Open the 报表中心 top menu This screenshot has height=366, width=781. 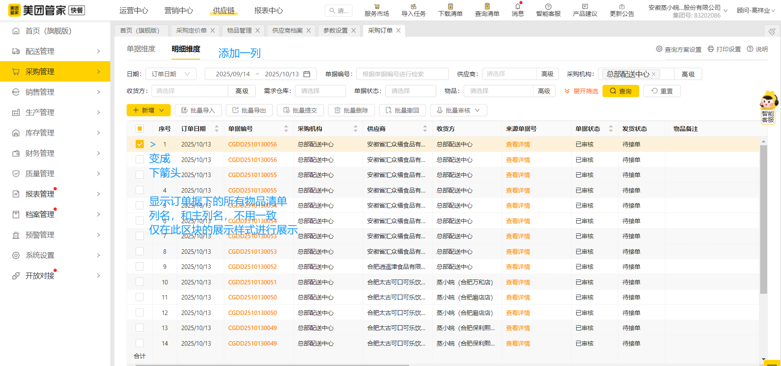268,11
